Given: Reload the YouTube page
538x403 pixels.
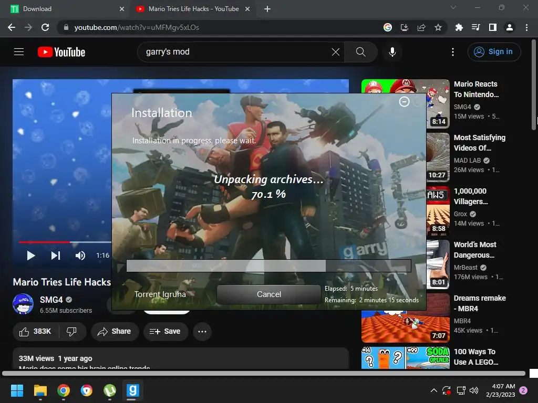Looking at the screenshot, I should [45, 27].
